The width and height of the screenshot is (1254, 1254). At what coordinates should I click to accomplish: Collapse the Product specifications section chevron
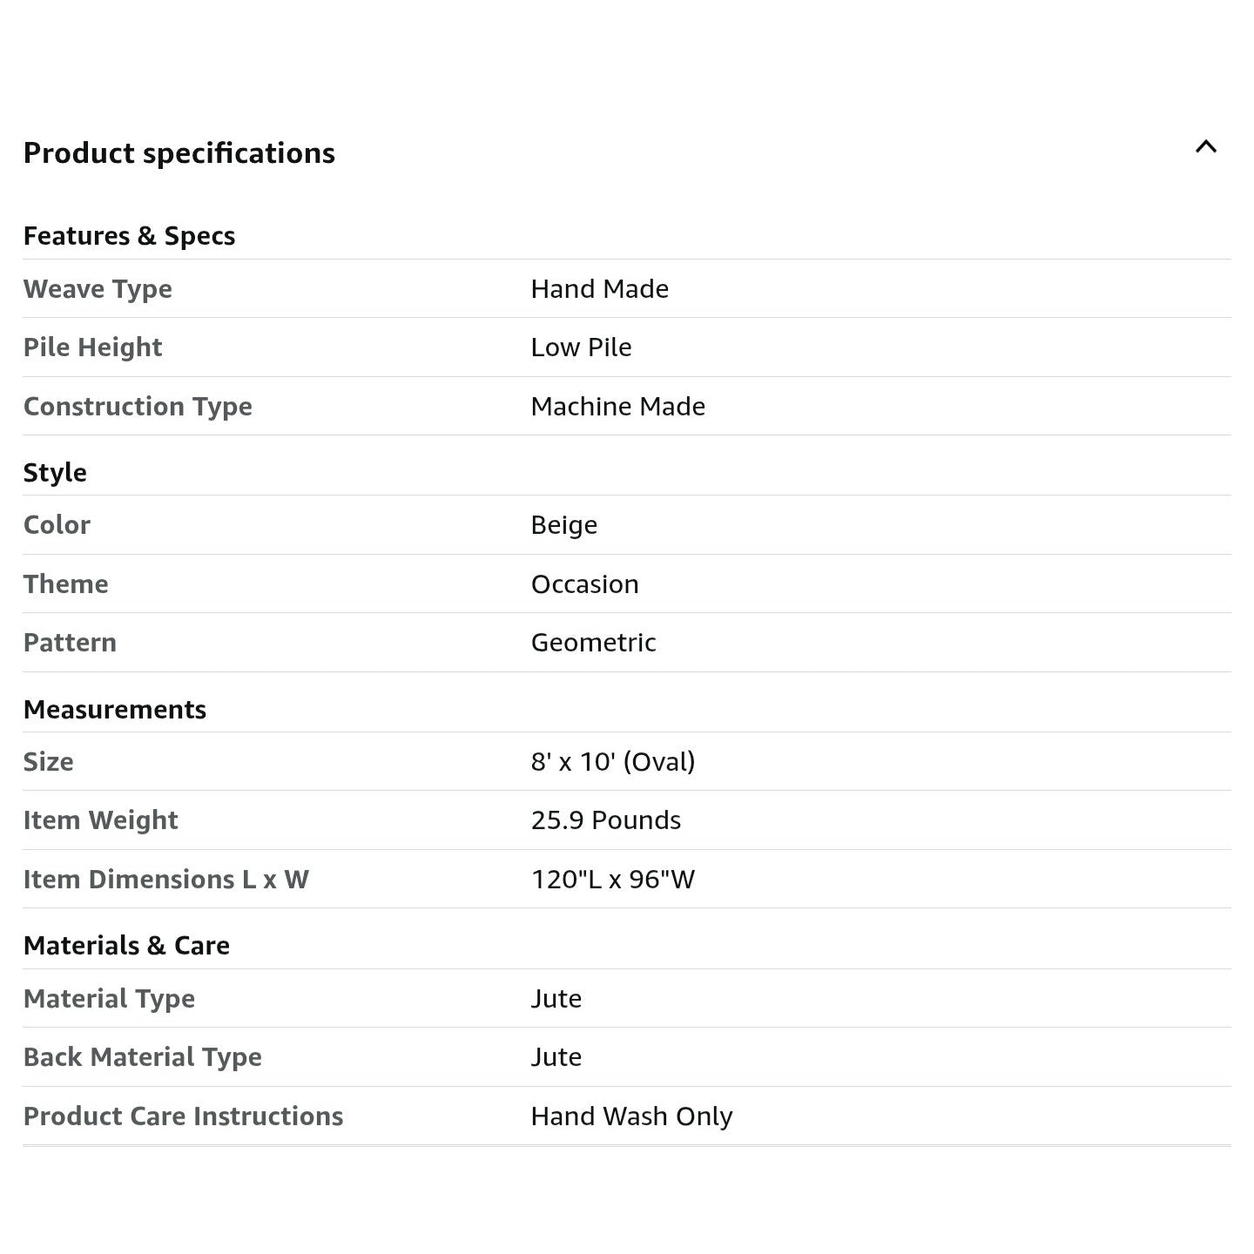pos(1205,147)
